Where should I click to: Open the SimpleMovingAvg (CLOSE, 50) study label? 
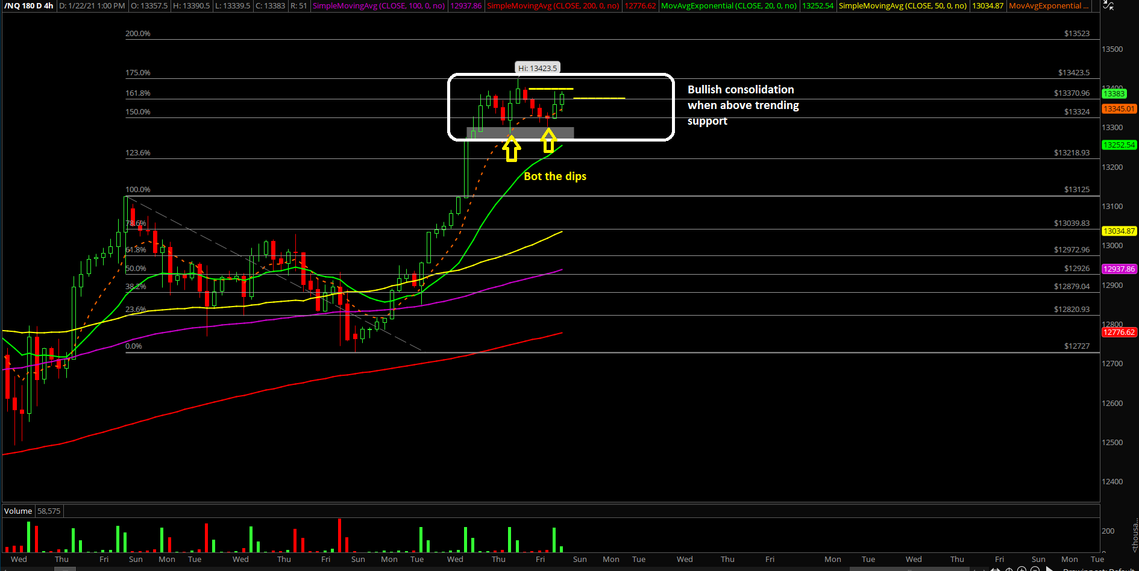903,5
